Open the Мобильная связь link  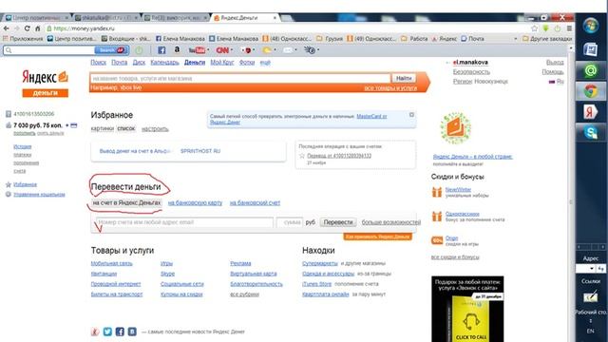coord(112,264)
